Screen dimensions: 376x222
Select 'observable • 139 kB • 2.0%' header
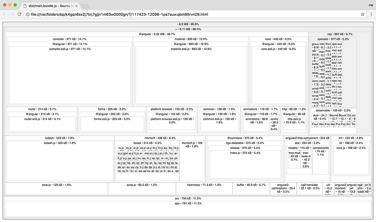[x=333, y=111]
